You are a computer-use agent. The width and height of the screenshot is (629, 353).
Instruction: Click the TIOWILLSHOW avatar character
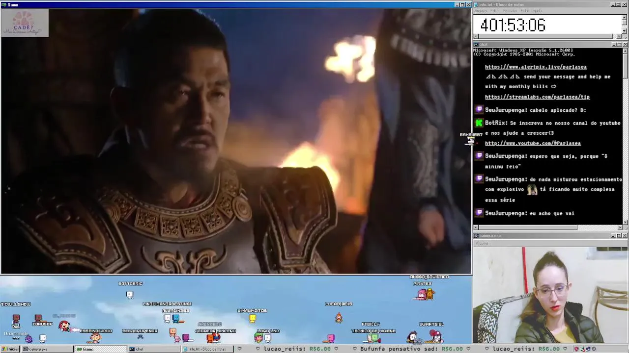pos(16,319)
